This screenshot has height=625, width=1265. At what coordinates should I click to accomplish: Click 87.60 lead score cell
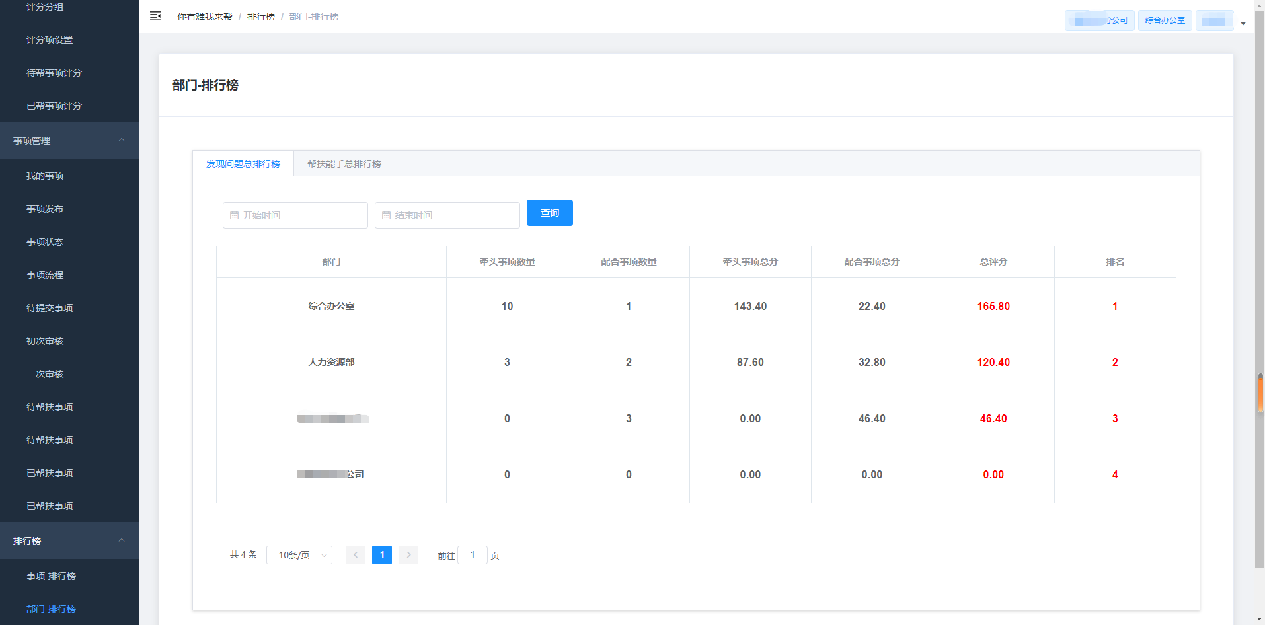pos(750,362)
